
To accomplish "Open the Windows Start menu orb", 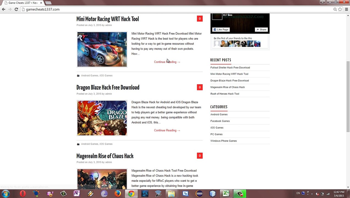I will tap(5, 194).
